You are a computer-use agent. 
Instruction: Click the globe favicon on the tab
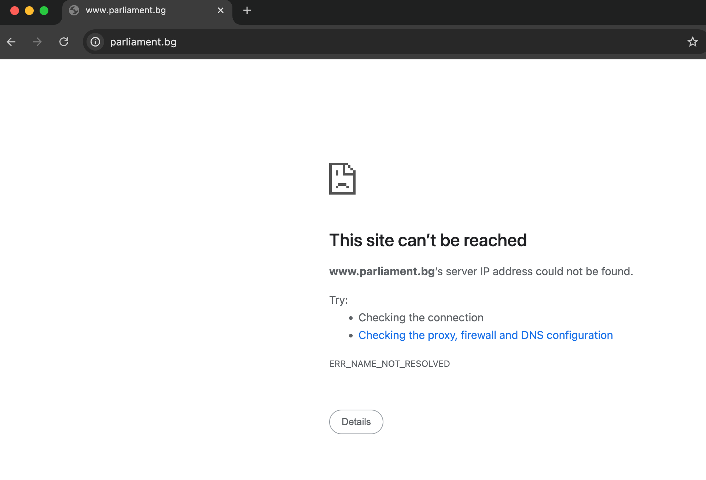[74, 10]
